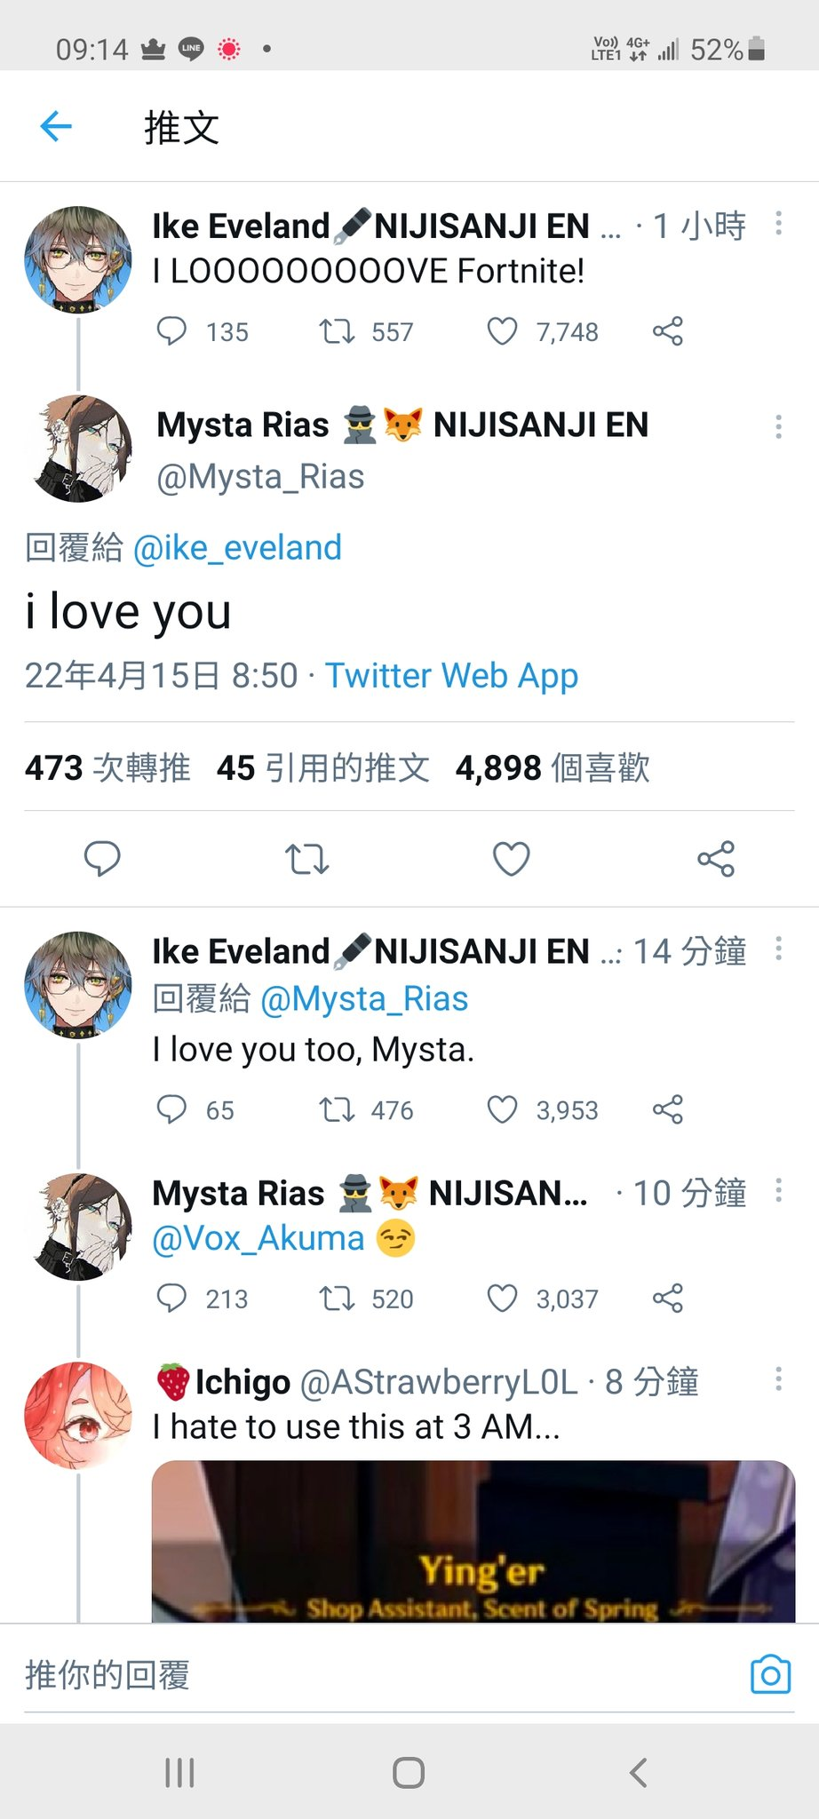
Task: Tap the large reply bubble under main tweet
Action: pos(102,859)
